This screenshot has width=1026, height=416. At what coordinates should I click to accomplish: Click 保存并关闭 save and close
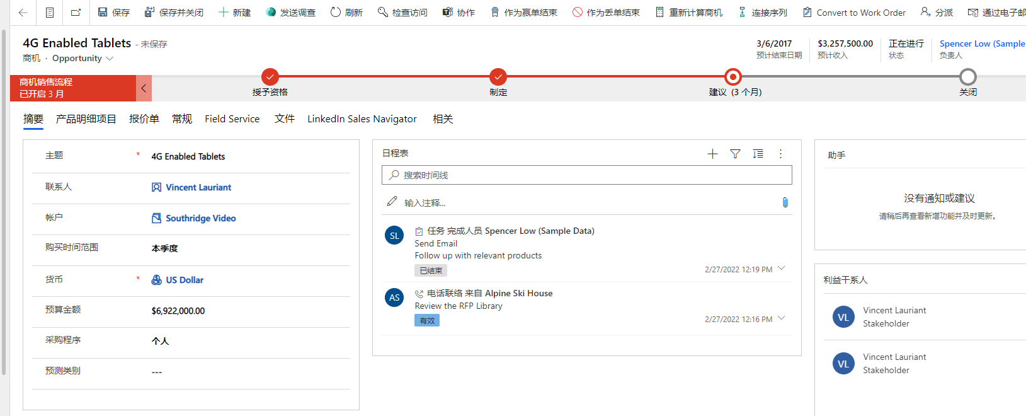(174, 12)
